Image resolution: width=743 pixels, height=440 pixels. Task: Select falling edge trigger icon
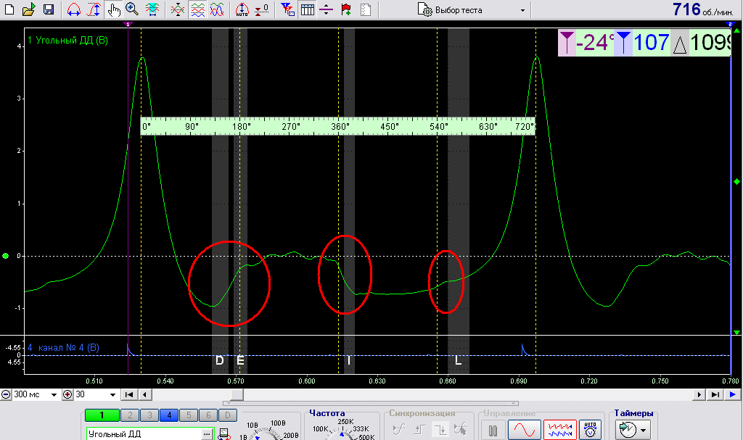440,430
